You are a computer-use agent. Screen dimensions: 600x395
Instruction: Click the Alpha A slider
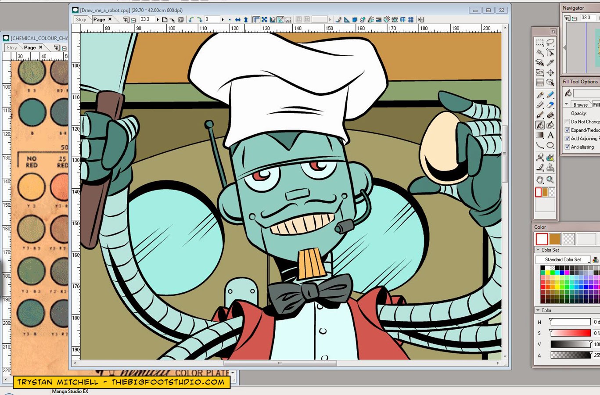[x=570, y=355]
